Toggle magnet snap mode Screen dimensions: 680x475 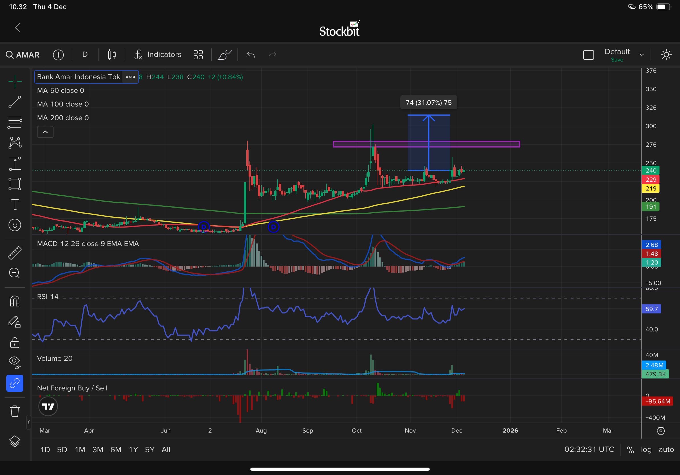15,301
